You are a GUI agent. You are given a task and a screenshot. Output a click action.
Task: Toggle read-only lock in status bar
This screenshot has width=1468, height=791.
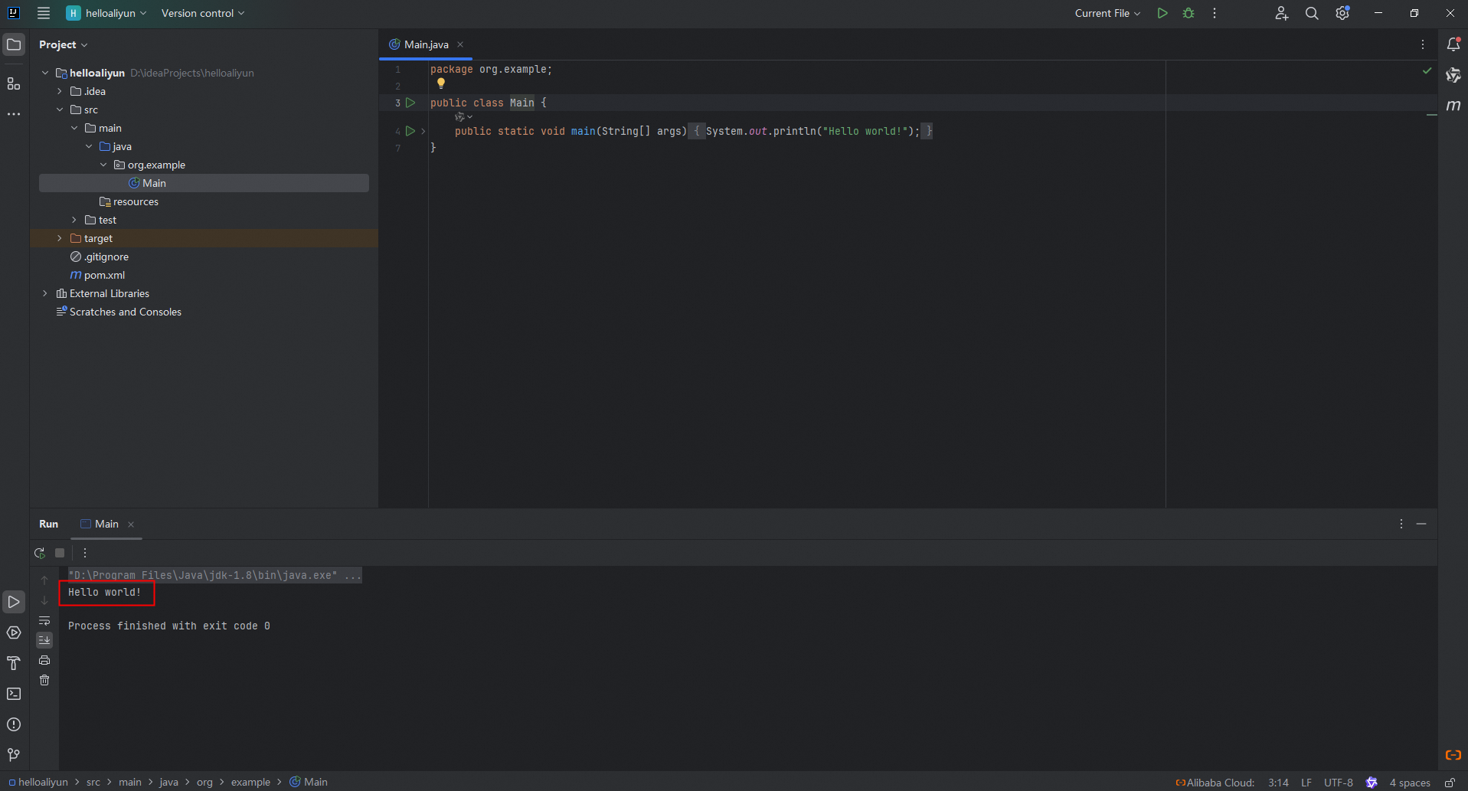tap(1450, 783)
